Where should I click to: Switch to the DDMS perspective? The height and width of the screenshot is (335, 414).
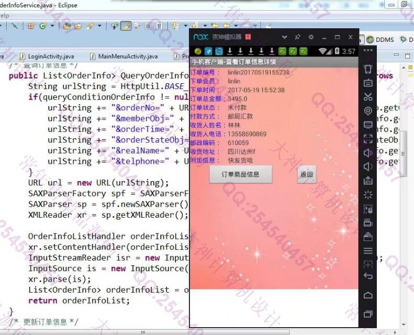381,40
